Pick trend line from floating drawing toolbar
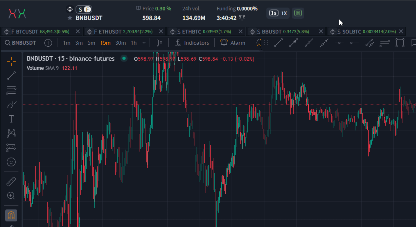416x227 pixels. click(278, 43)
